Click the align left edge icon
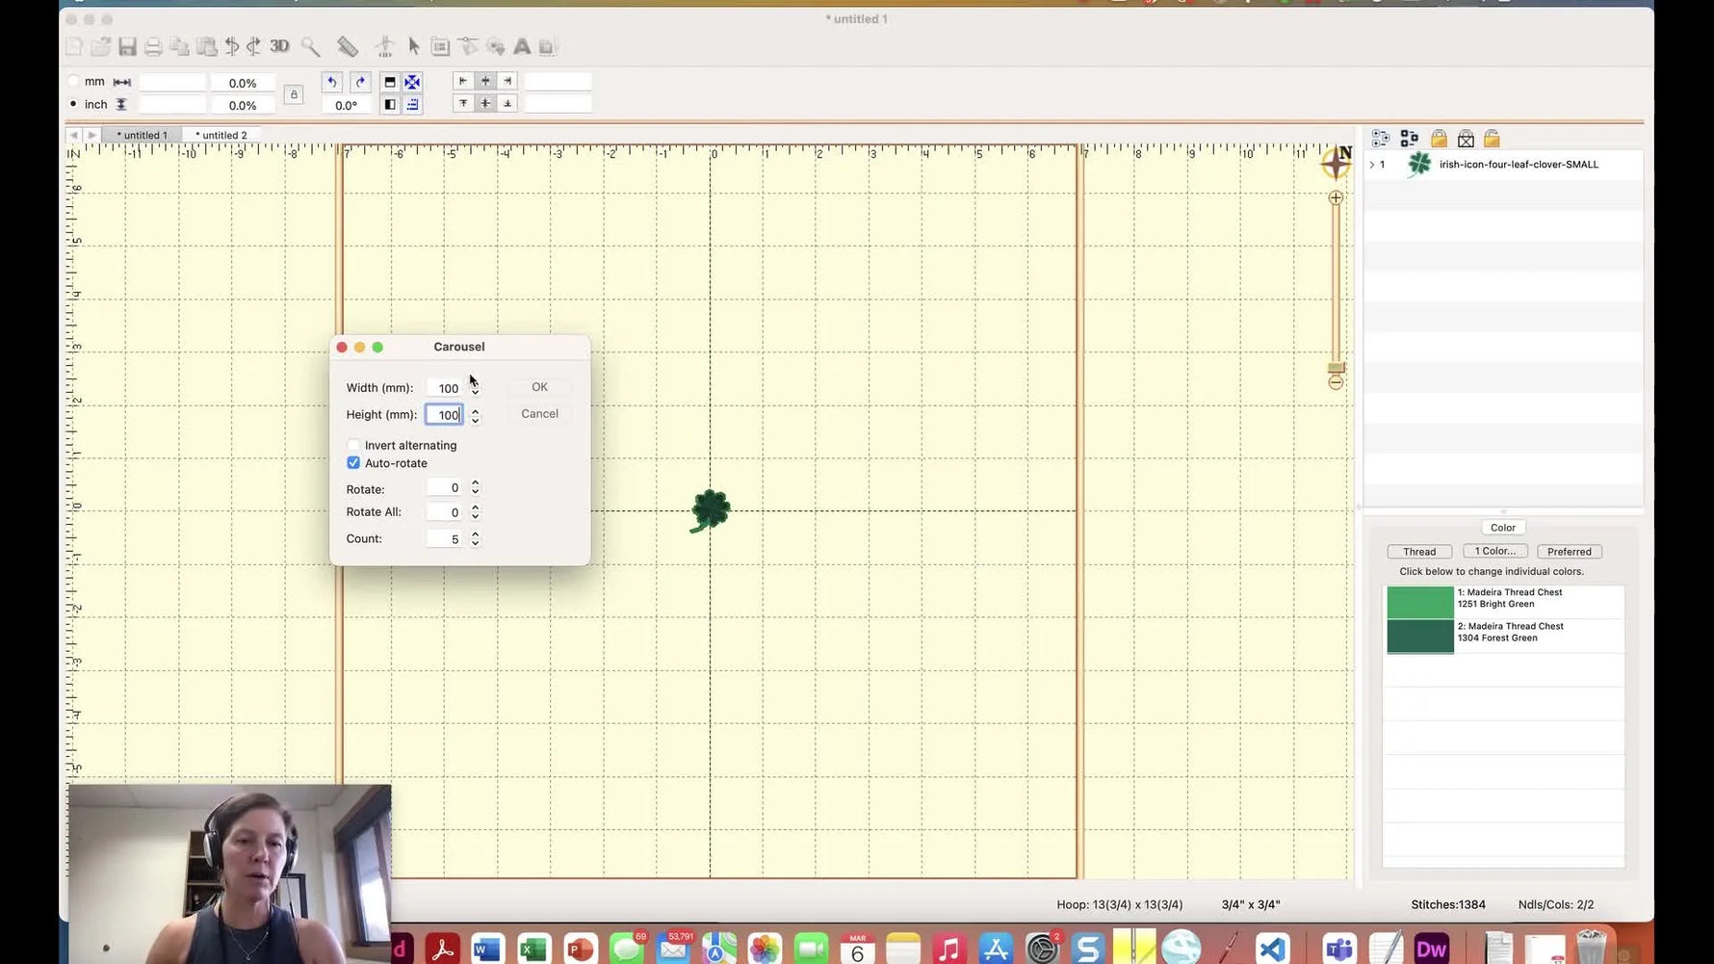This screenshot has width=1714, height=964. (x=463, y=81)
